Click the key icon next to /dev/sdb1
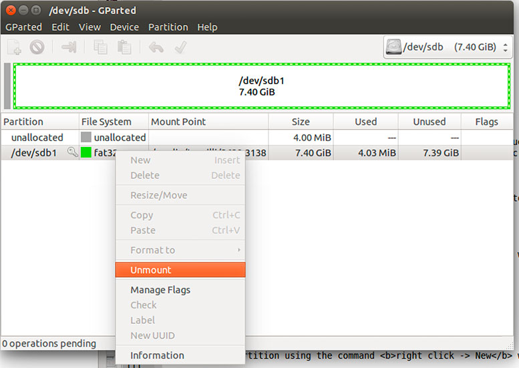 click(73, 152)
